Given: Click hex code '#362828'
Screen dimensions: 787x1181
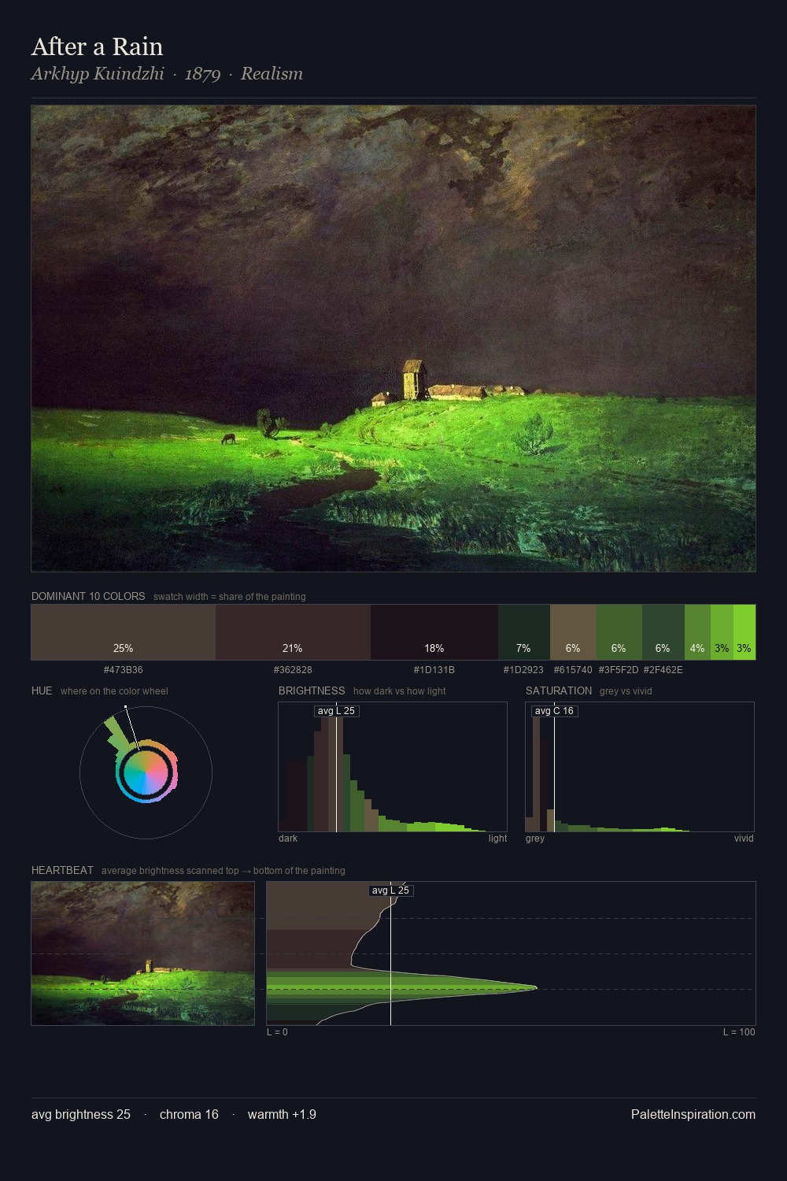Looking at the screenshot, I should pyautogui.click(x=293, y=670).
